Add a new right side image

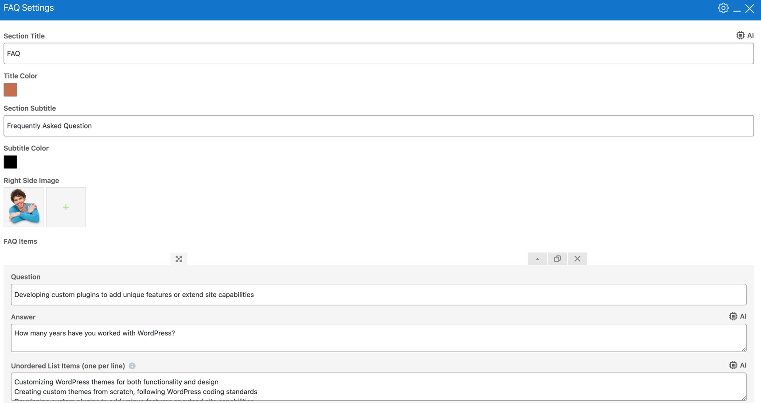point(66,207)
